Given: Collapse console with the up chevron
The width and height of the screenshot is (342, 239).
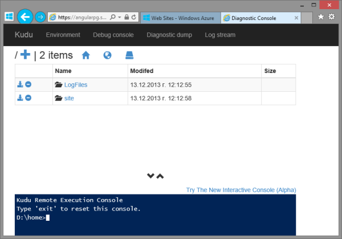Looking at the screenshot, I should (160, 176).
